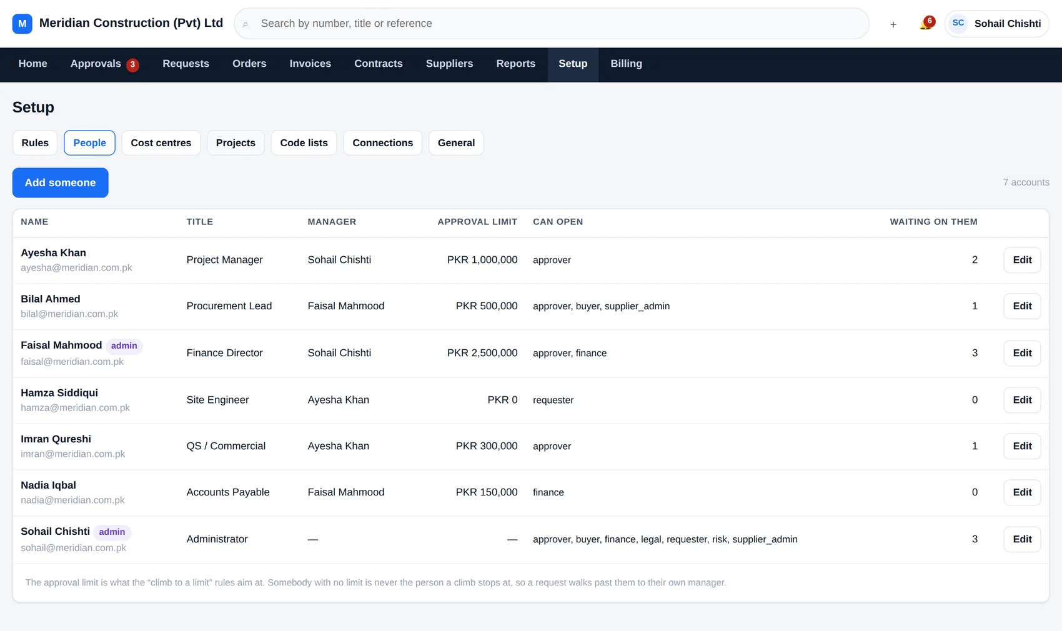Select the Setup nav item
Image resolution: width=1062 pixels, height=631 pixels.
tap(573, 64)
